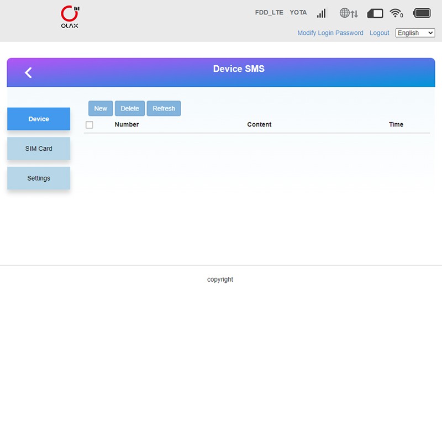Image resolution: width=442 pixels, height=442 pixels.
Task: Switch to the Device SMS tab
Action: 39,119
